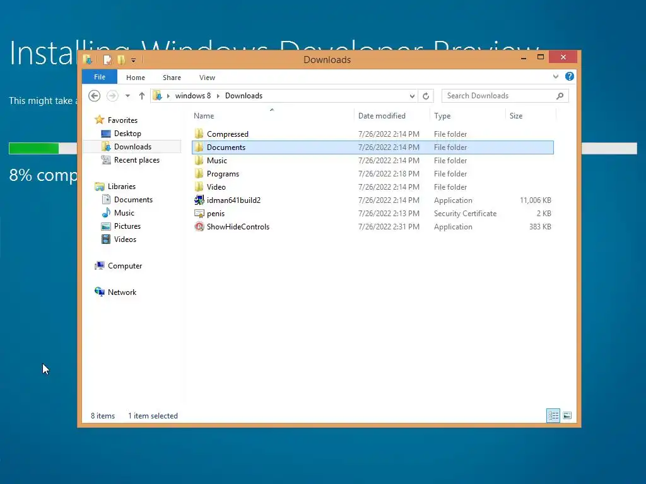Expand the 'windows 8' breadcrumb arrow

pos(218,96)
